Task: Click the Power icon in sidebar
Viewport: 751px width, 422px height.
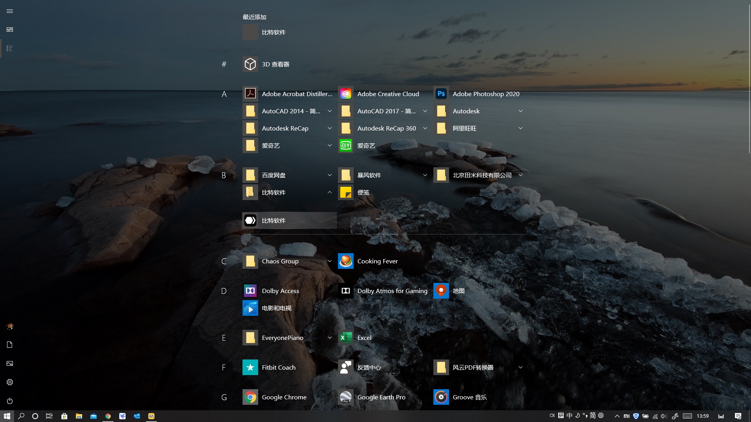Action: [x=10, y=401]
